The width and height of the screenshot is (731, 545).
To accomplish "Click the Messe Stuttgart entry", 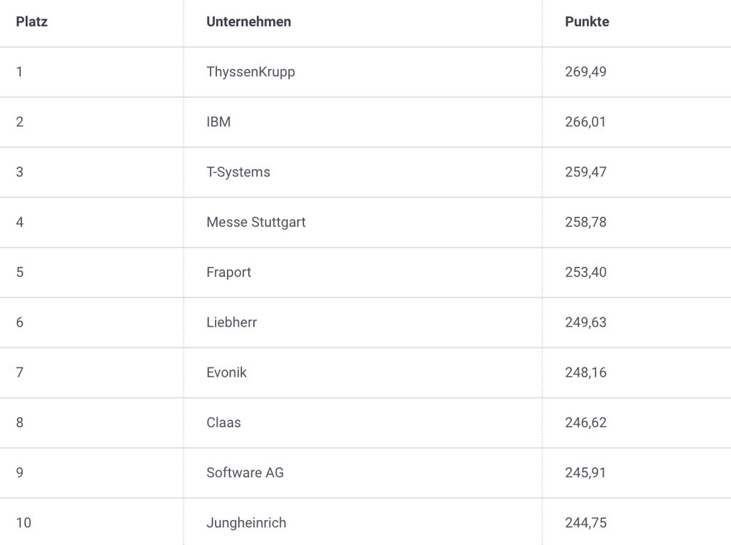I will [x=256, y=222].
